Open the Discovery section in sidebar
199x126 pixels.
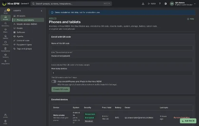pos(5,24)
